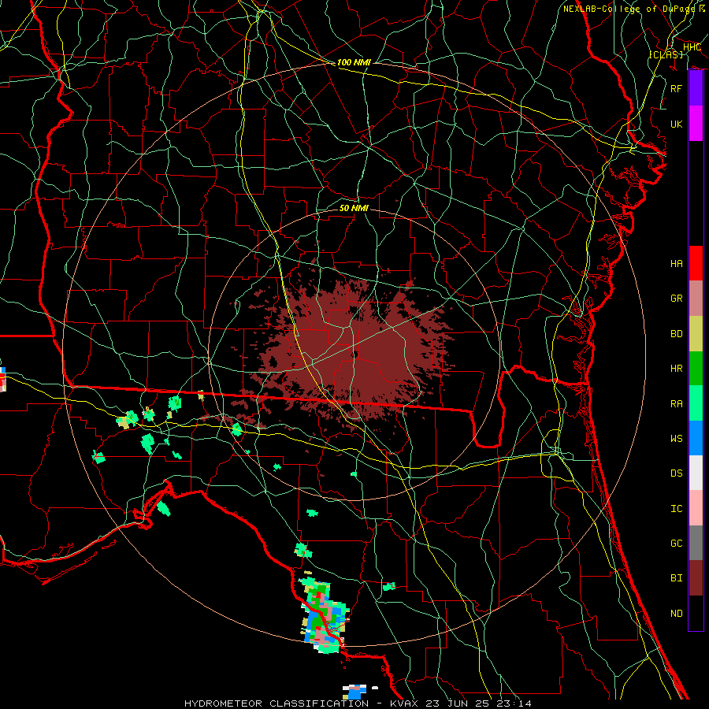The height and width of the screenshot is (709, 709).
Task: Pick the RA light green legend swatch
Action: tap(696, 403)
